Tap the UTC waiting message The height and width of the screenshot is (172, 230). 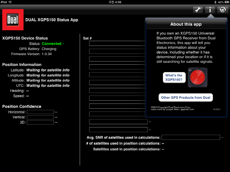(x=48, y=86)
